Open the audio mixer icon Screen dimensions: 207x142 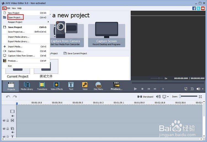(x=158, y=97)
